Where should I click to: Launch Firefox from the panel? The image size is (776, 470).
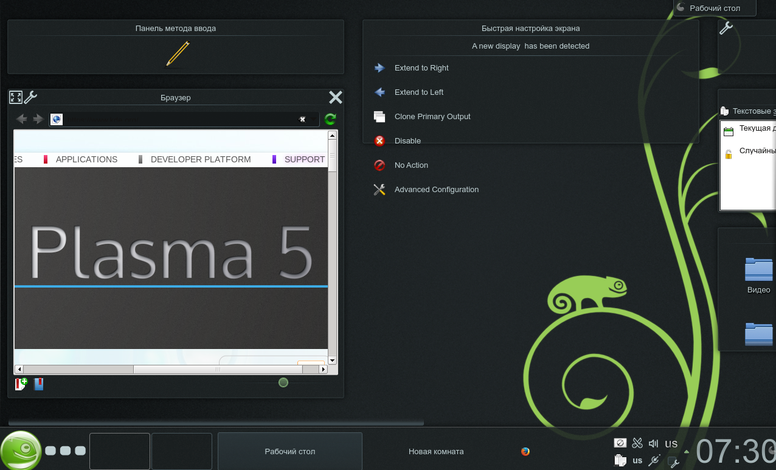click(525, 451)
